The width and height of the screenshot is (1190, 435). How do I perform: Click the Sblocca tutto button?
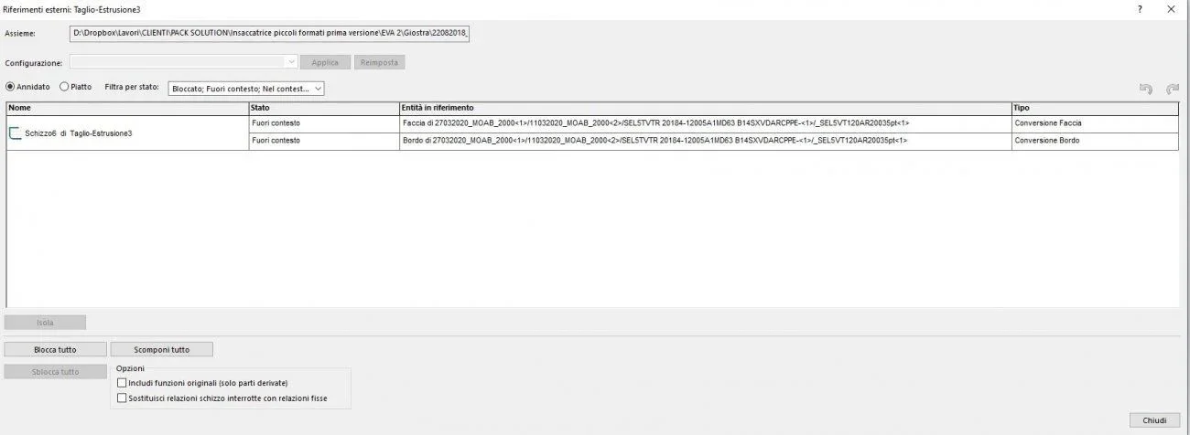[55, 372]
